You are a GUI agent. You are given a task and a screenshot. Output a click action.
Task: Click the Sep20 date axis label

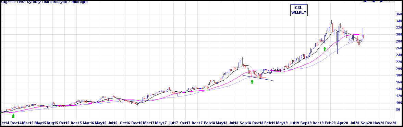(367, 123)
